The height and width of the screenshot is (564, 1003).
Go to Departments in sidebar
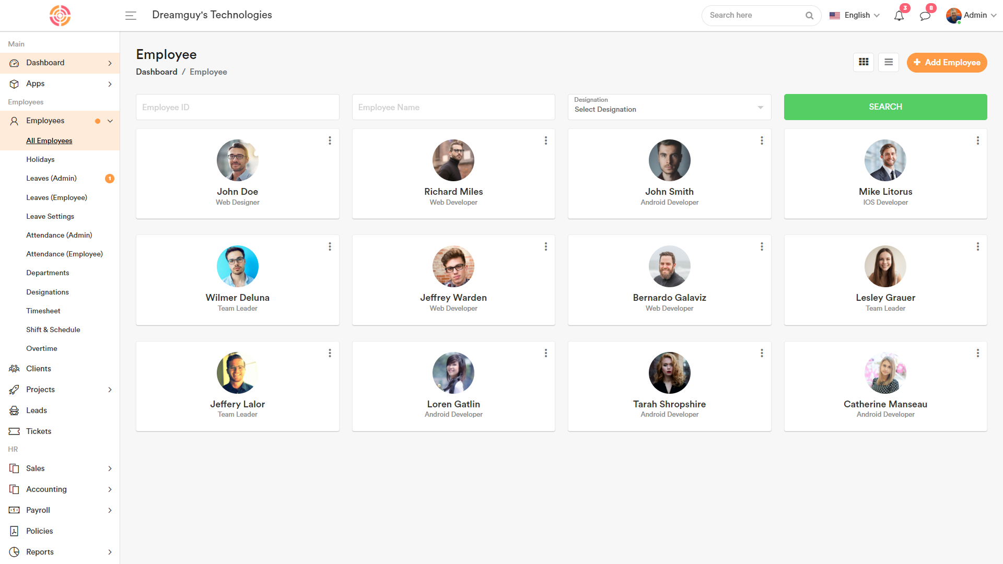pos(48,273)
